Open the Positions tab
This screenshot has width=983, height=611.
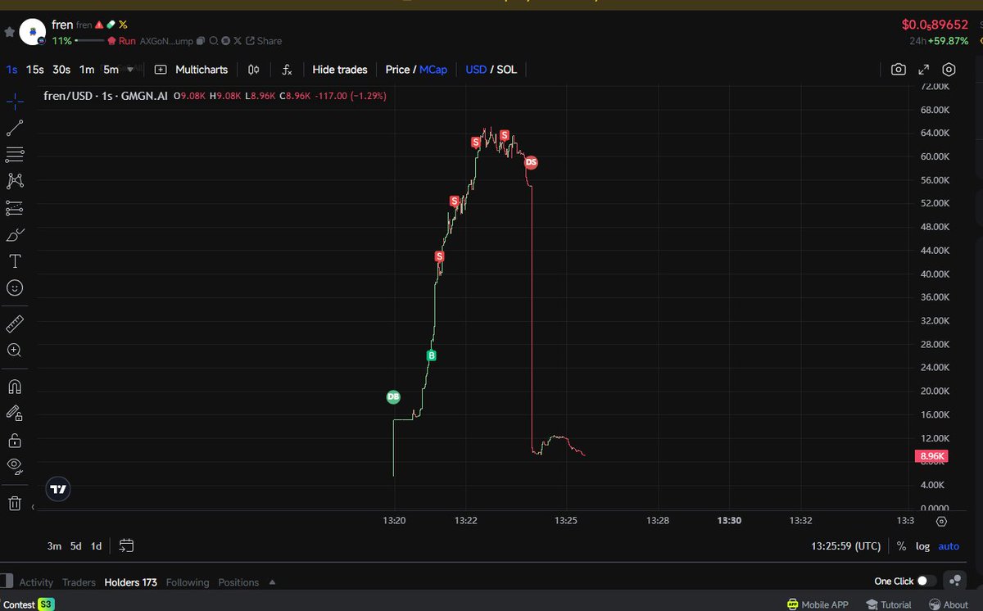[x=238, y=582]
